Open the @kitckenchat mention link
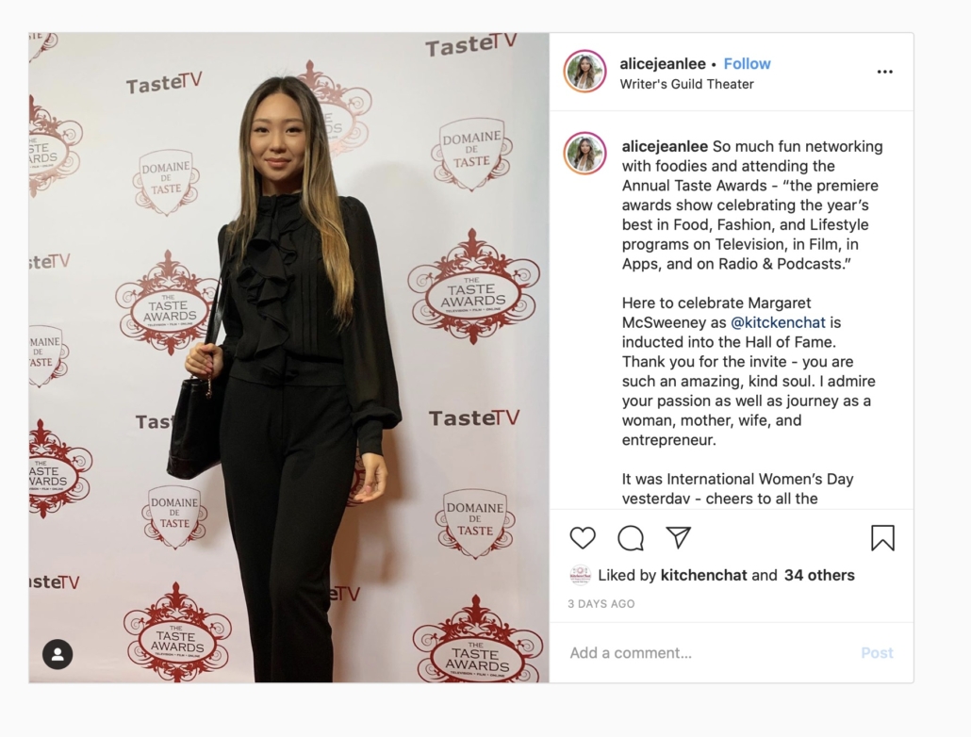The image size is (971, 737). 778,322
